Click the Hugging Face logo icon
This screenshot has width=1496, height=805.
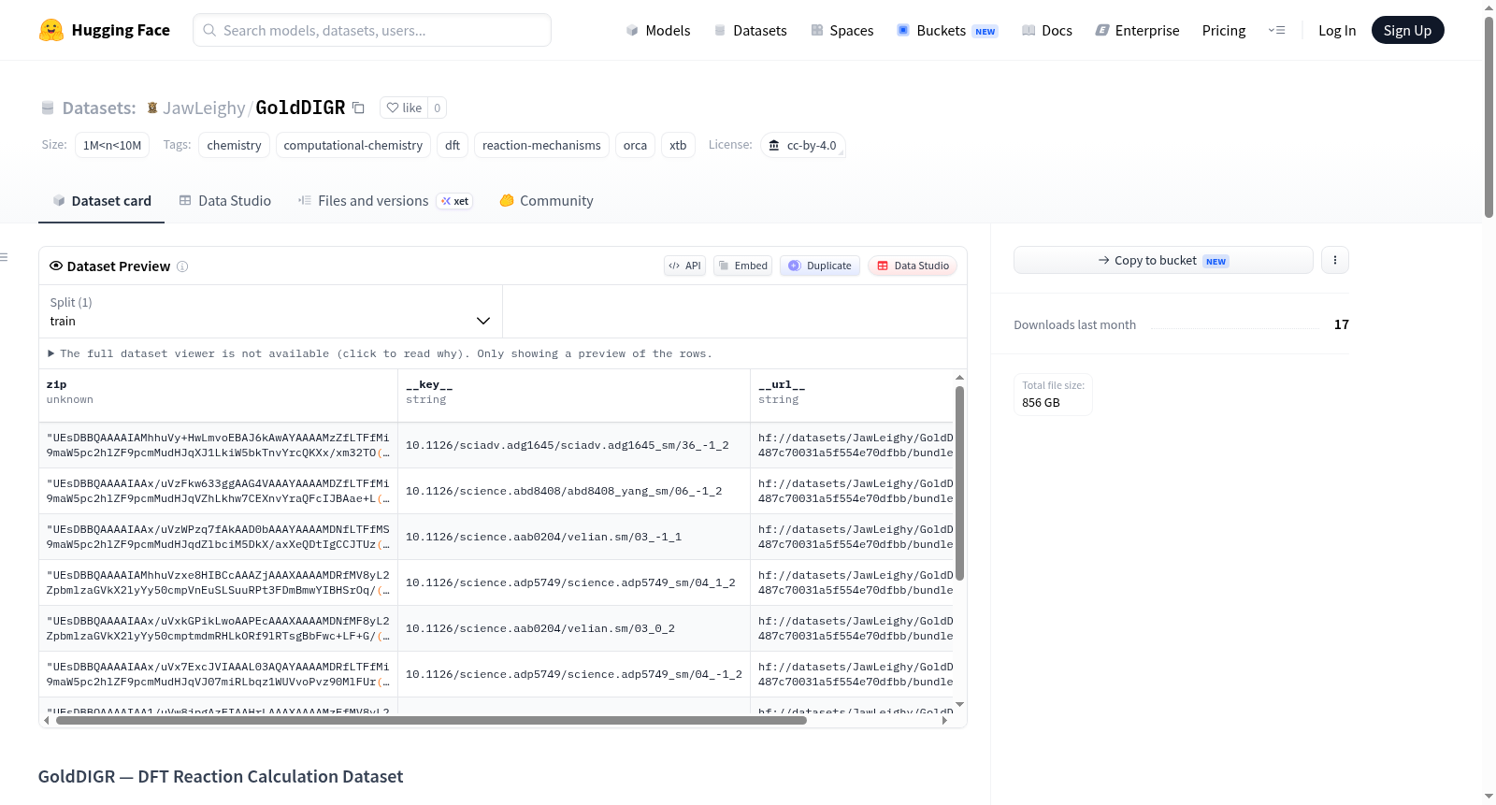tap(51, 30)
